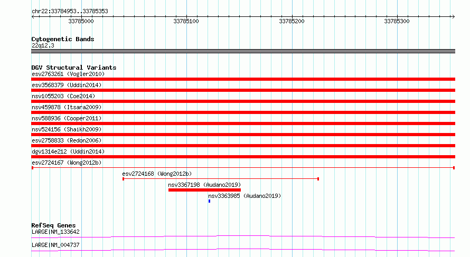Viewport: 470px width, 257px height.
Task: Open variant nsv1055203 (Coe2014) label
Action: tap(63, 96)
